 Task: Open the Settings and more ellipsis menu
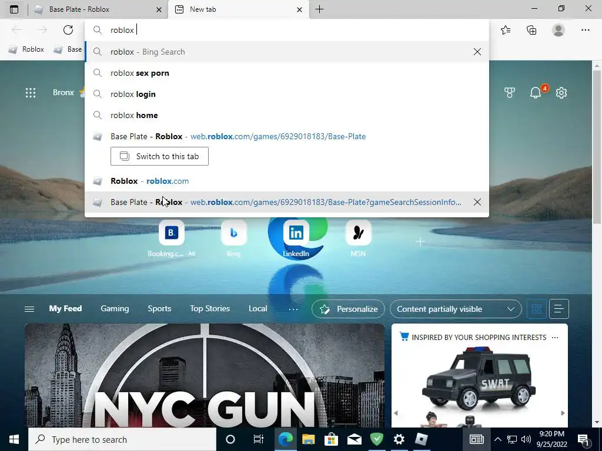(x=585, y=30)
